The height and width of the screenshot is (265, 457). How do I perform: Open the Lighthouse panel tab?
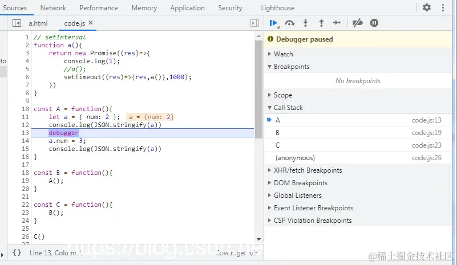coord(278,8)
